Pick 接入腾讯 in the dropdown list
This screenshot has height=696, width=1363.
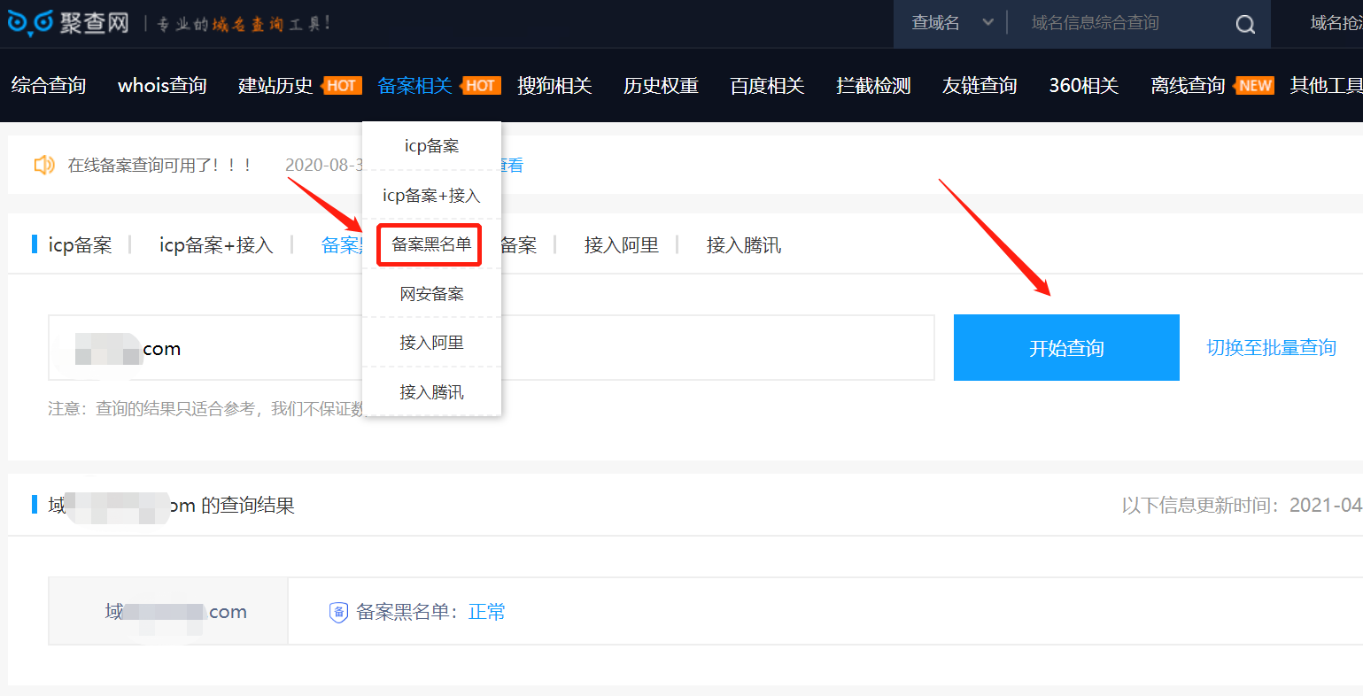click(x=431, y=392)
